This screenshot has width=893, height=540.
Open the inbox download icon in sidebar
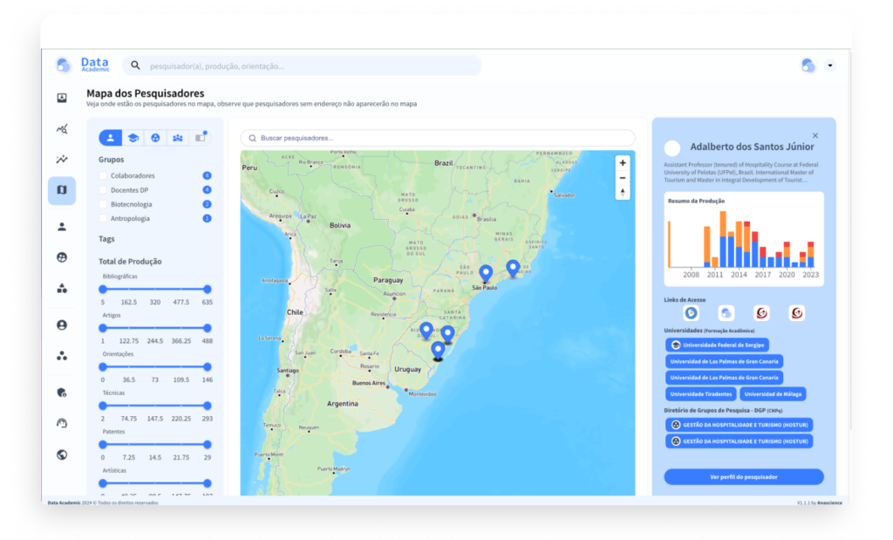[62, 98]
